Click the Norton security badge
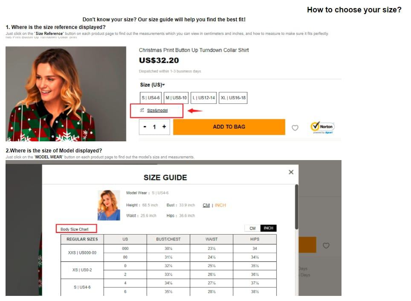411x301 pixels. pyautogui.click(x=322, y=127)
